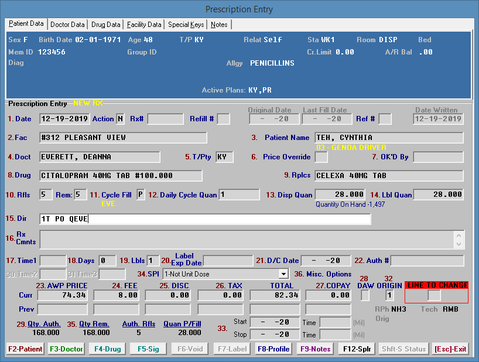Switch to the Doctor Data tab
This screenshot has height=362, width=479.
(67, 25)
